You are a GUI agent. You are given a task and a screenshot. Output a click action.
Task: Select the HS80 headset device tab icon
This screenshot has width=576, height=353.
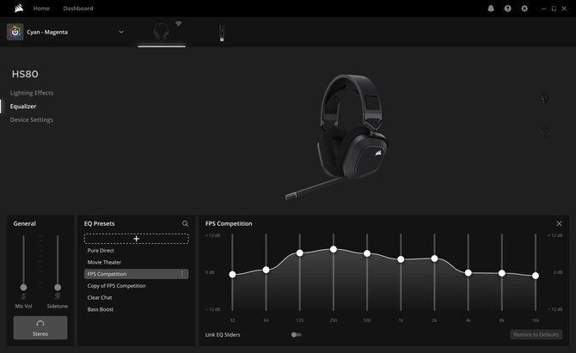click(x=162, y=32)
